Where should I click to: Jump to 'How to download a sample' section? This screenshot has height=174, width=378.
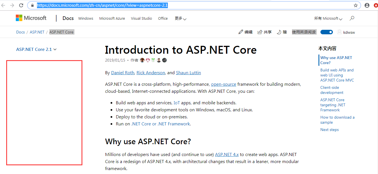tap(337, 120)
